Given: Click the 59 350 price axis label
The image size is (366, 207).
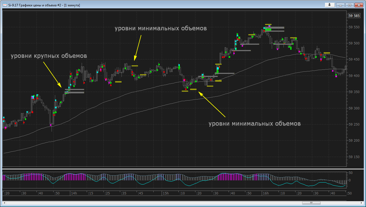Looking at the screenshot, I should pyautogui.click(x=354, y=92).
